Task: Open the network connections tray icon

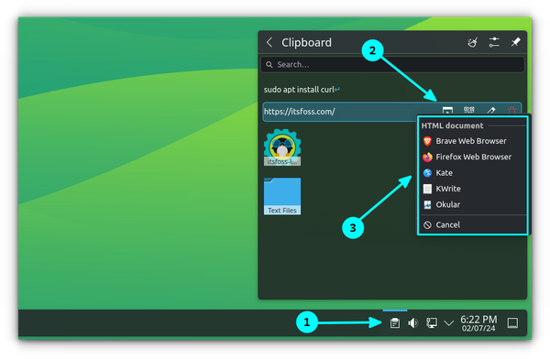Action: [432, 322]
